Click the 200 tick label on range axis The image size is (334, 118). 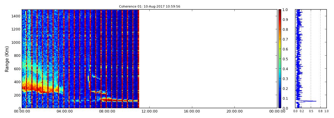pyautogui.click(x=17, y=95)
